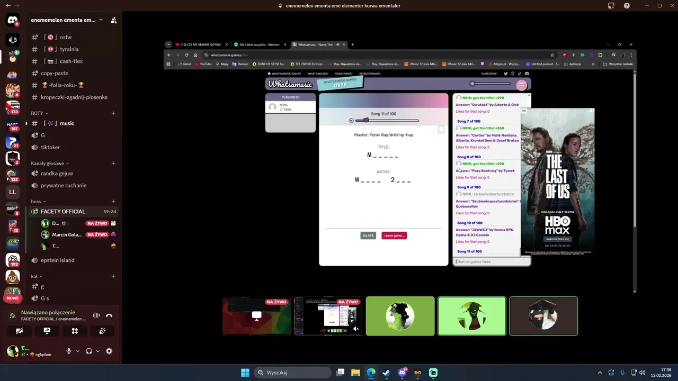Screen dimensions: 678x381
Task: Select Marcin Gola... in voice list
Action: (67, 235)
